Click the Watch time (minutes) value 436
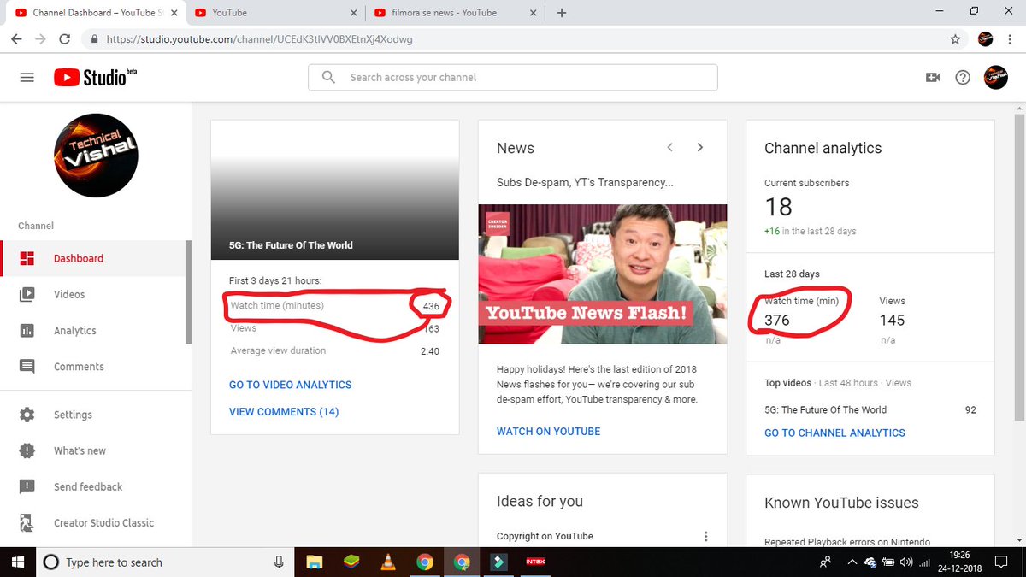The image size is (1026, 577). (x=431, y=306)
